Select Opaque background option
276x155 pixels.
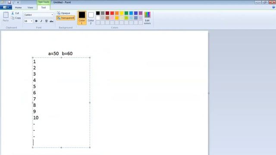[x=63, y=13]
